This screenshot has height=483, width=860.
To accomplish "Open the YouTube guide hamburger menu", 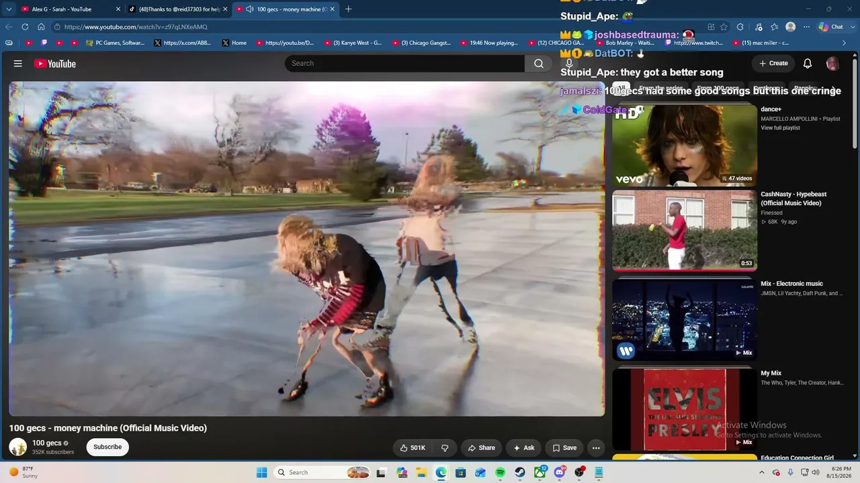I will click(x=18, y=64).
